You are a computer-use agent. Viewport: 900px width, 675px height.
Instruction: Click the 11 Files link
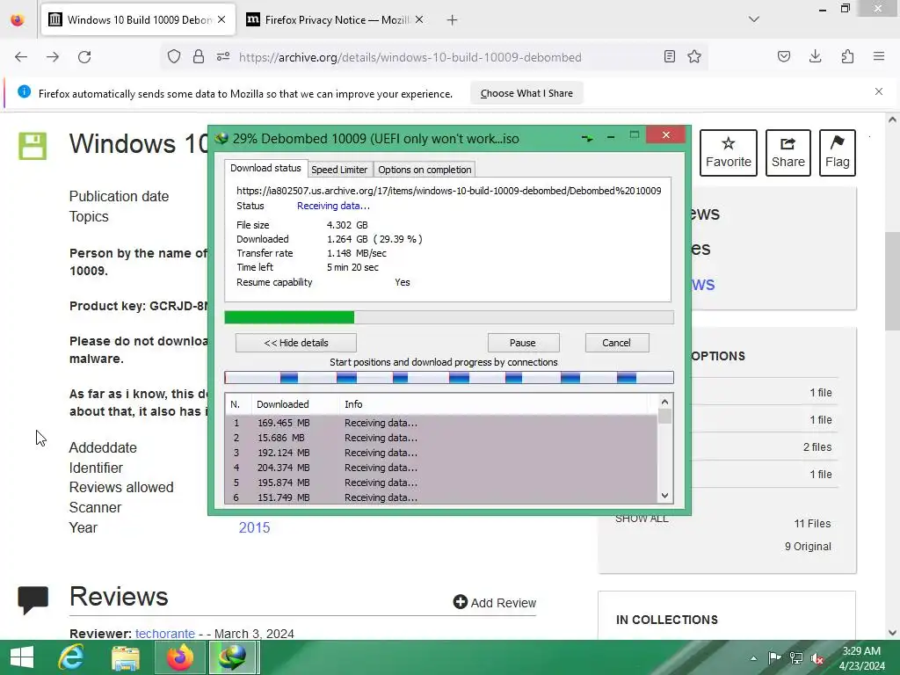(x=812, y=524)
